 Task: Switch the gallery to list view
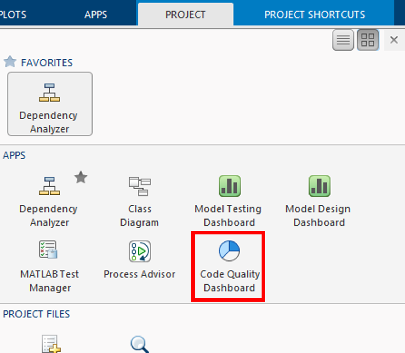point(343,40)
